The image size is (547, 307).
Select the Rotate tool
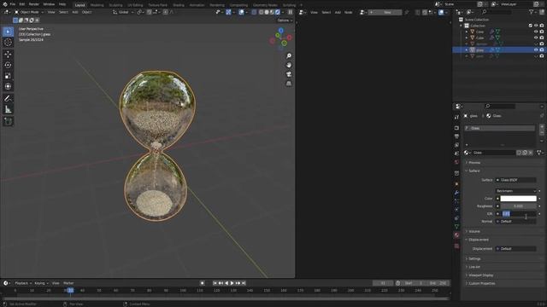(x=8, y=65)
